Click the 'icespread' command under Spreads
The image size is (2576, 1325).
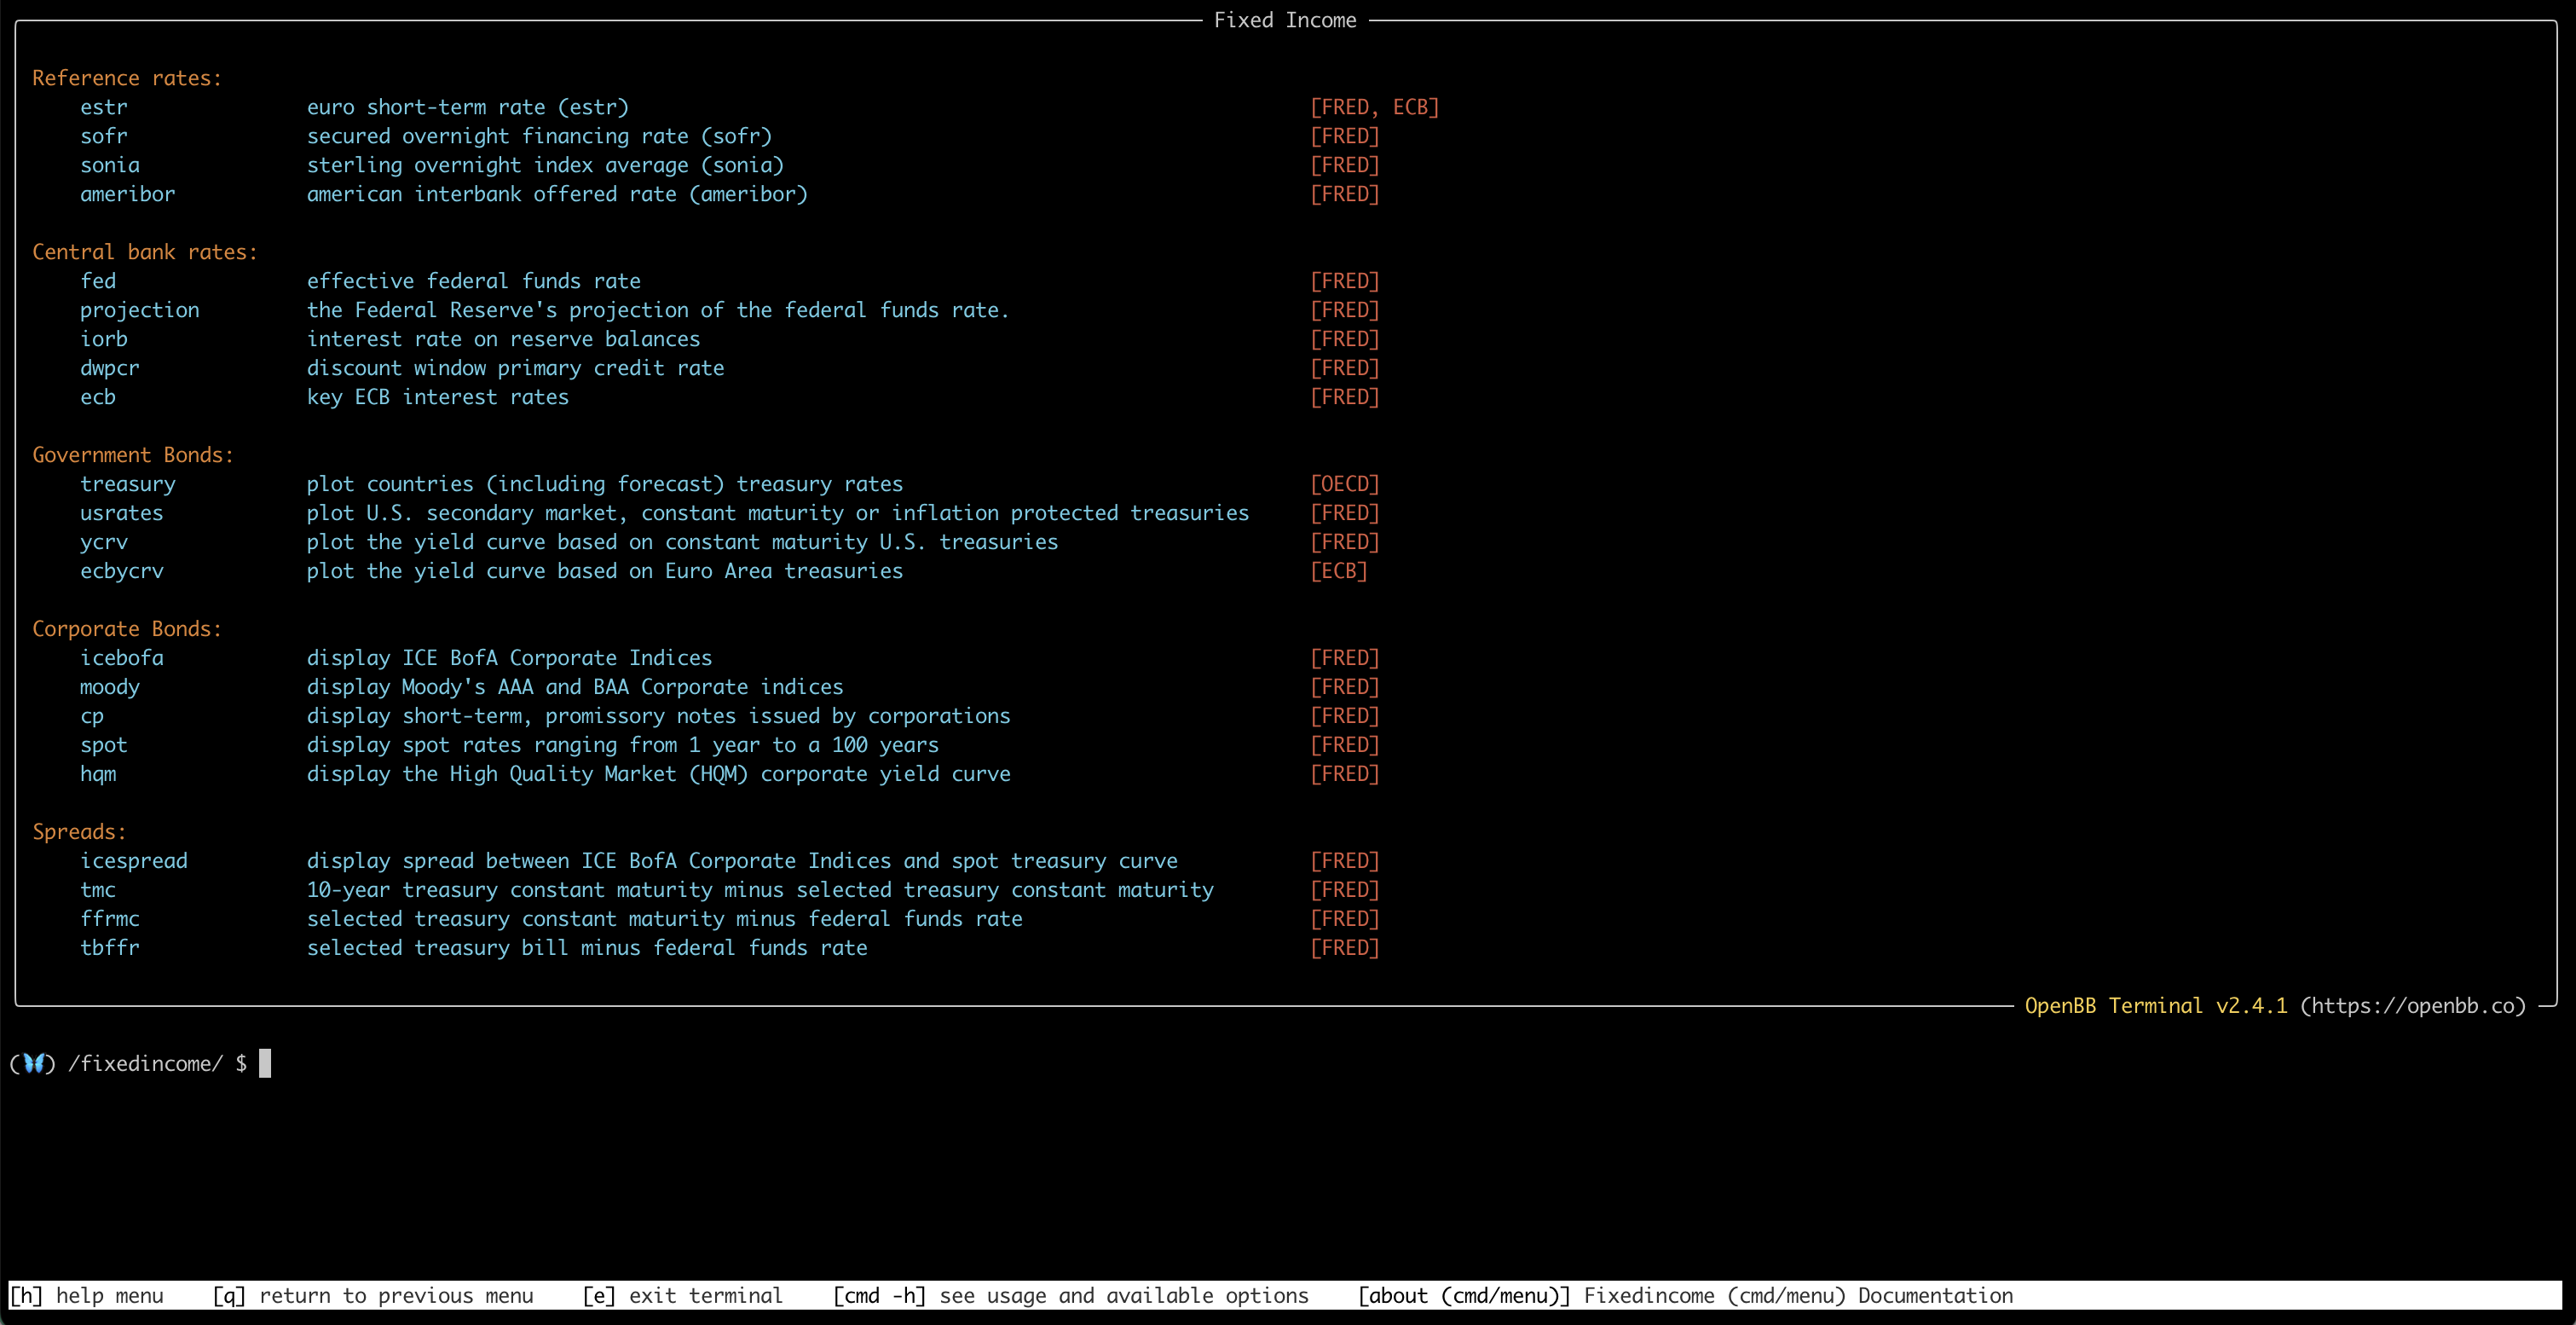[134, 861]
